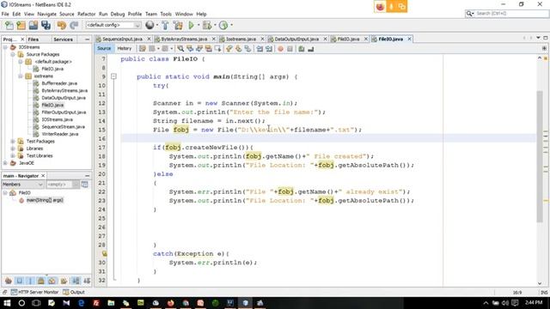
Task: Click the New Project toolbar icon
Action: click(x=21, y=25)
